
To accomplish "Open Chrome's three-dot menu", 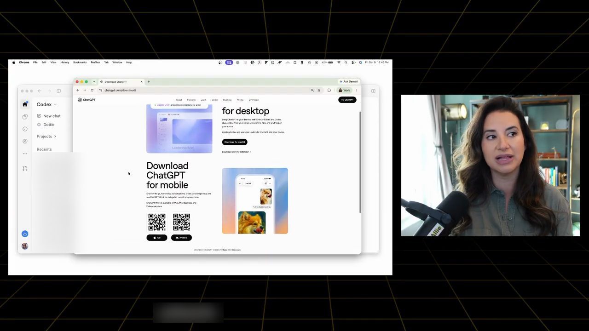I will [x=357, y=90].
